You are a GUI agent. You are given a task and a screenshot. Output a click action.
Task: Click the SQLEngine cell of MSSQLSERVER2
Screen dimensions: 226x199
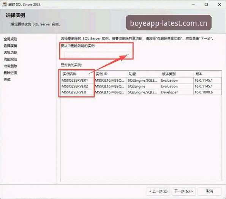pyautogui.click(x=144, y=86)
